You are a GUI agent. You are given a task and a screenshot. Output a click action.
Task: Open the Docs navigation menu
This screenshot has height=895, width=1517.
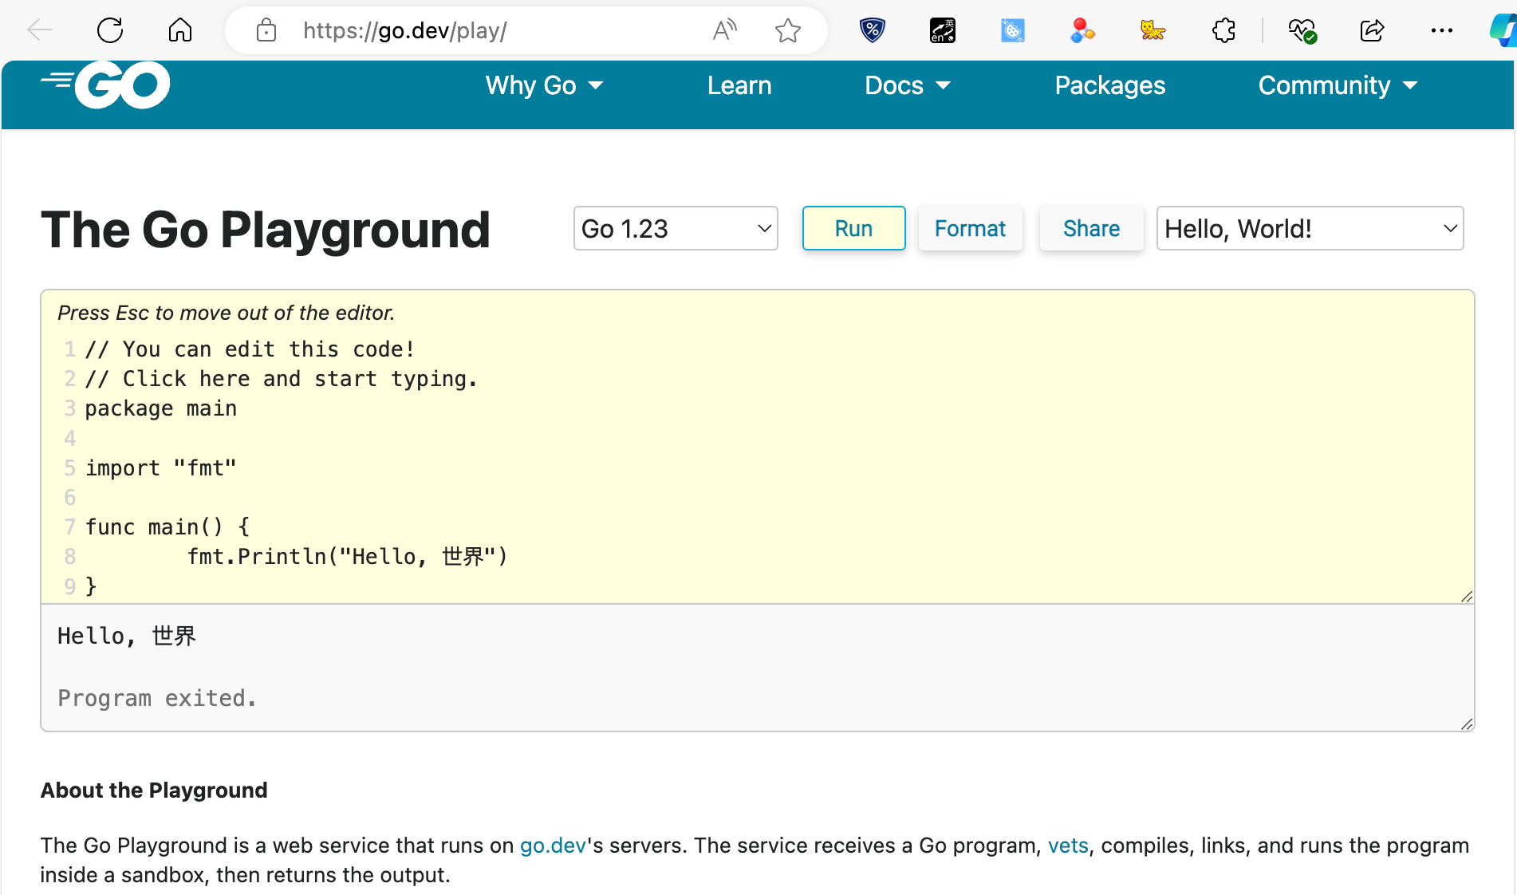[908, 85]
